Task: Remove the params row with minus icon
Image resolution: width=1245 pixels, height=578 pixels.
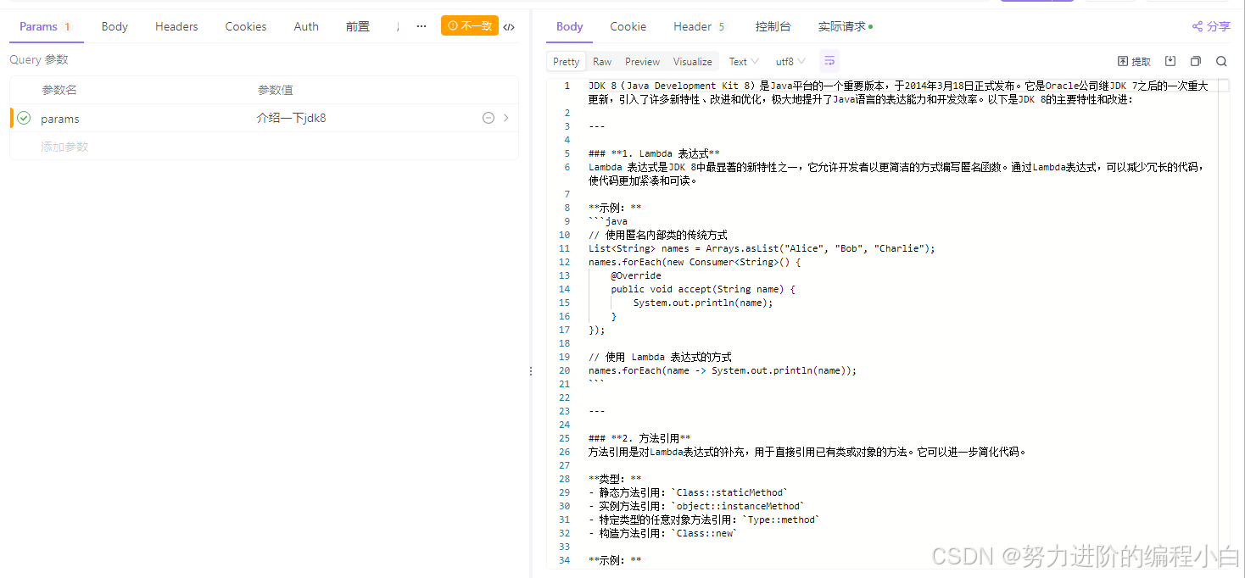Action: 489,118
